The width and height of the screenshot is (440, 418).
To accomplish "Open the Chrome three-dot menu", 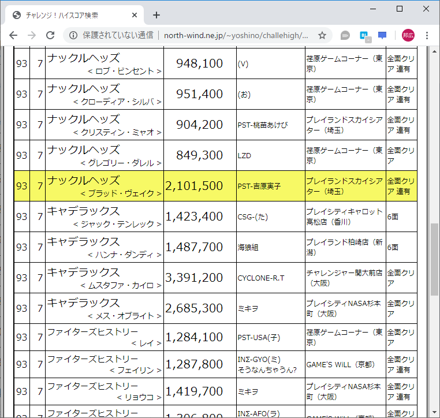I will pos(427,35).
